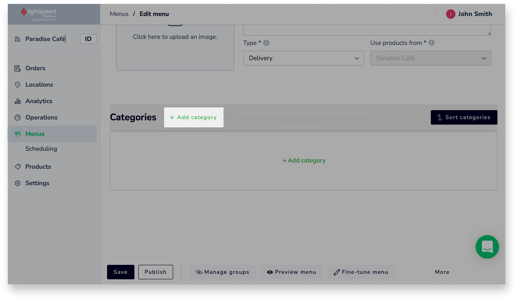517x300 pixels.
Task: Expand the Use products from dropdown
Action: click(x=430, y=58)
